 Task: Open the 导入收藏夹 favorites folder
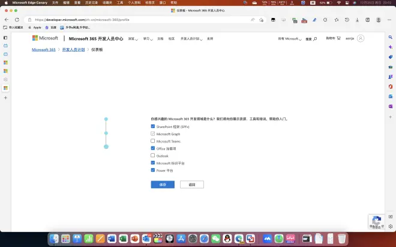tap(13, 28)
